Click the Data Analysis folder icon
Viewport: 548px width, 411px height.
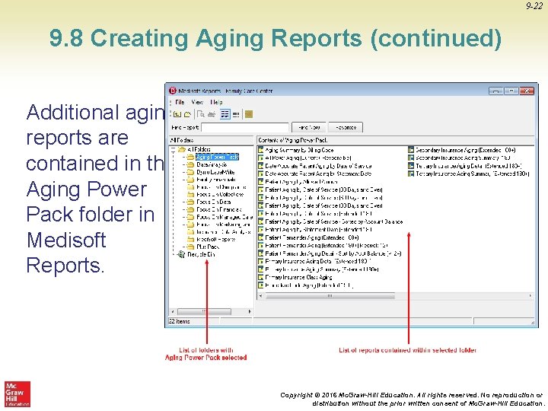click(190, 164)
